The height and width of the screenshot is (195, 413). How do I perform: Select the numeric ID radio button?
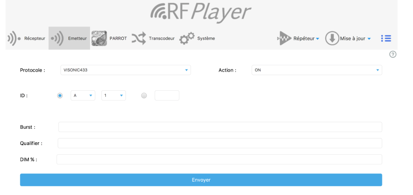[x=144, y=96]
